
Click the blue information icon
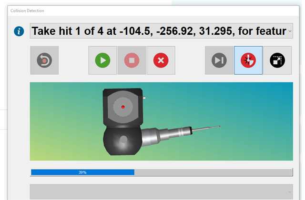(19, 31)
